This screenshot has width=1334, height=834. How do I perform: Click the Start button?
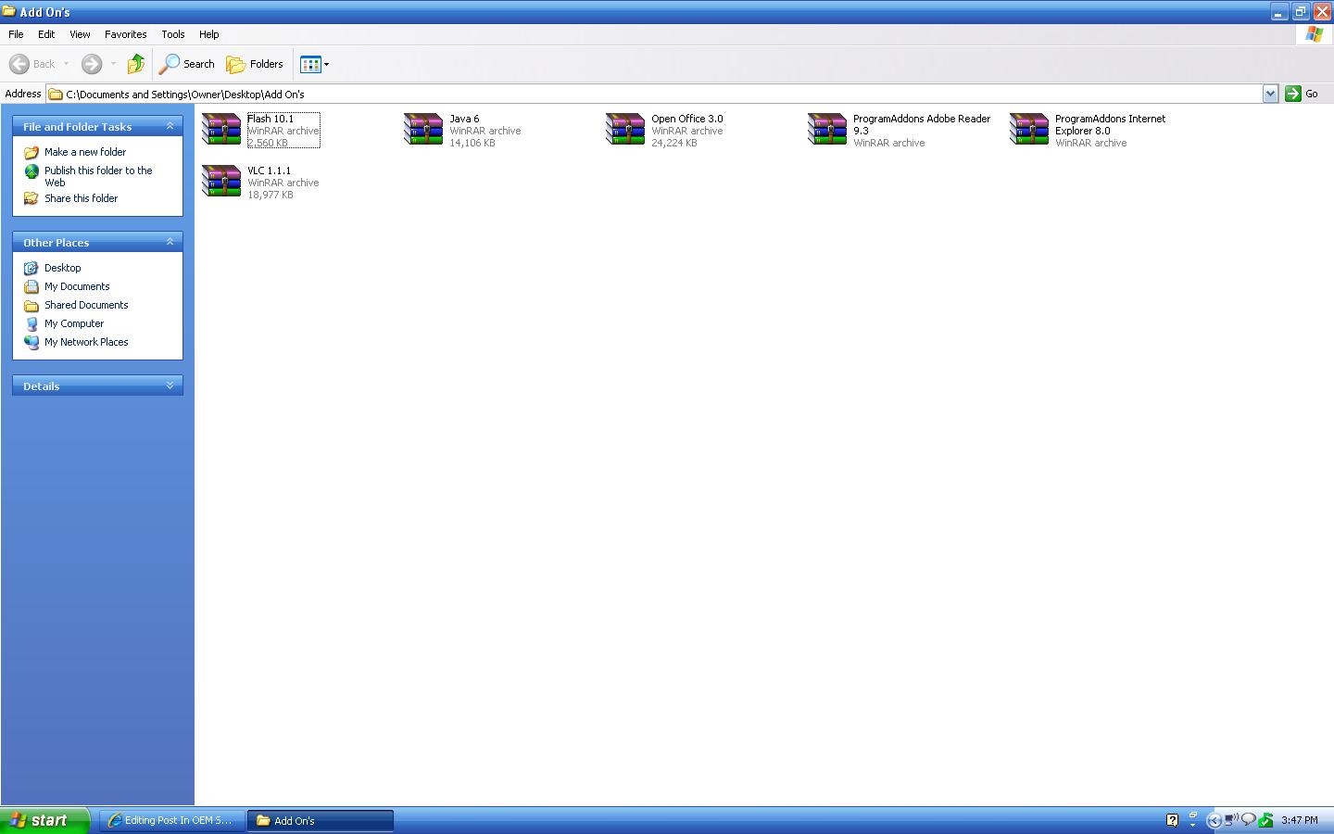[44, 820]
